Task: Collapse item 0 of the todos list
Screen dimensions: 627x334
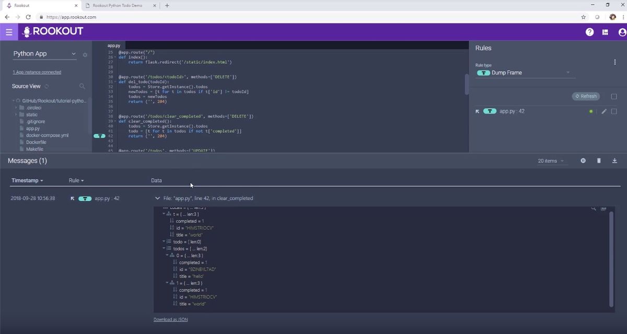Action: click(167, 255)
